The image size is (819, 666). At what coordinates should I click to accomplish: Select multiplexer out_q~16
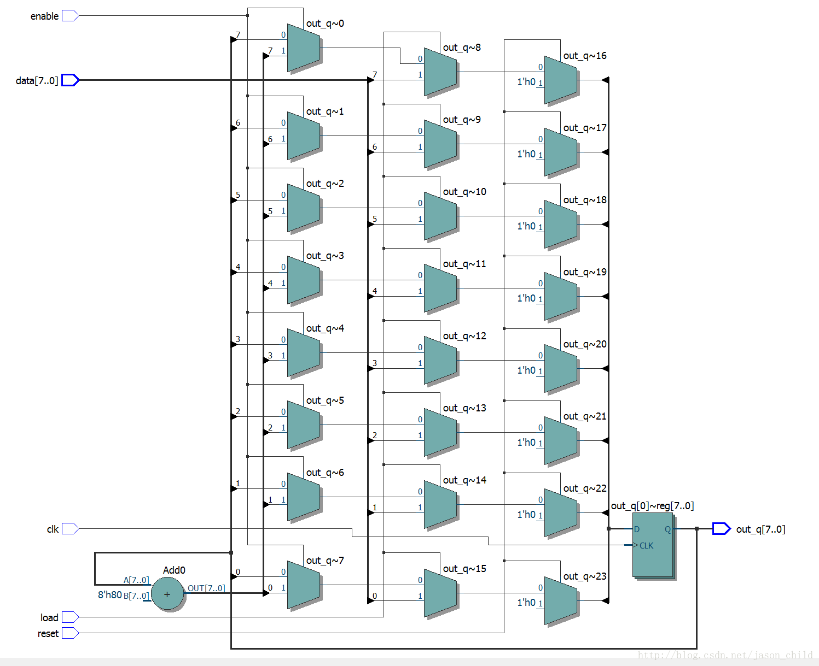[561, 80]
